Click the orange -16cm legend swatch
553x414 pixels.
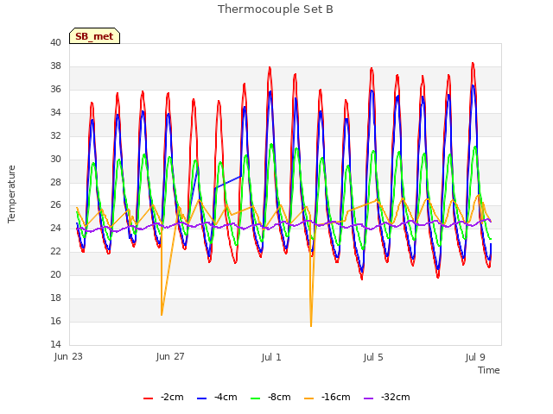(x=309, y=398)
